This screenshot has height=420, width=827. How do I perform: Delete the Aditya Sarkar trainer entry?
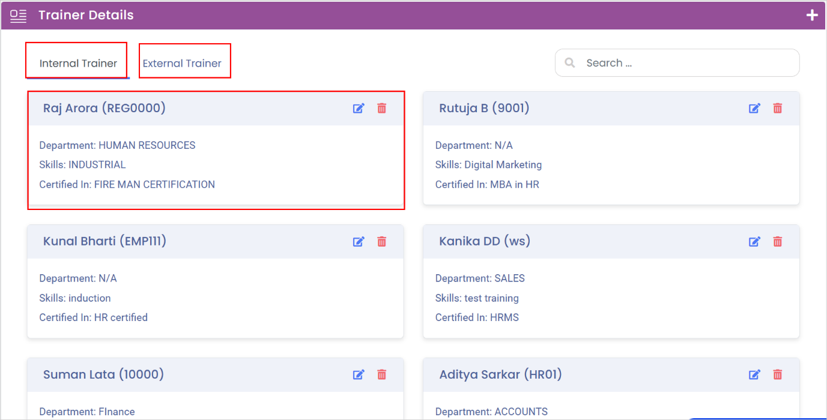[x=777, y=374]
